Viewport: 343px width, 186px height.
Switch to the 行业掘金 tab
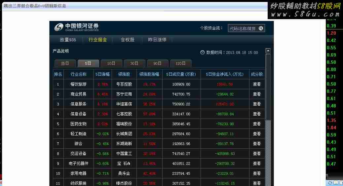pyautogui.click(x=98, y=40)
